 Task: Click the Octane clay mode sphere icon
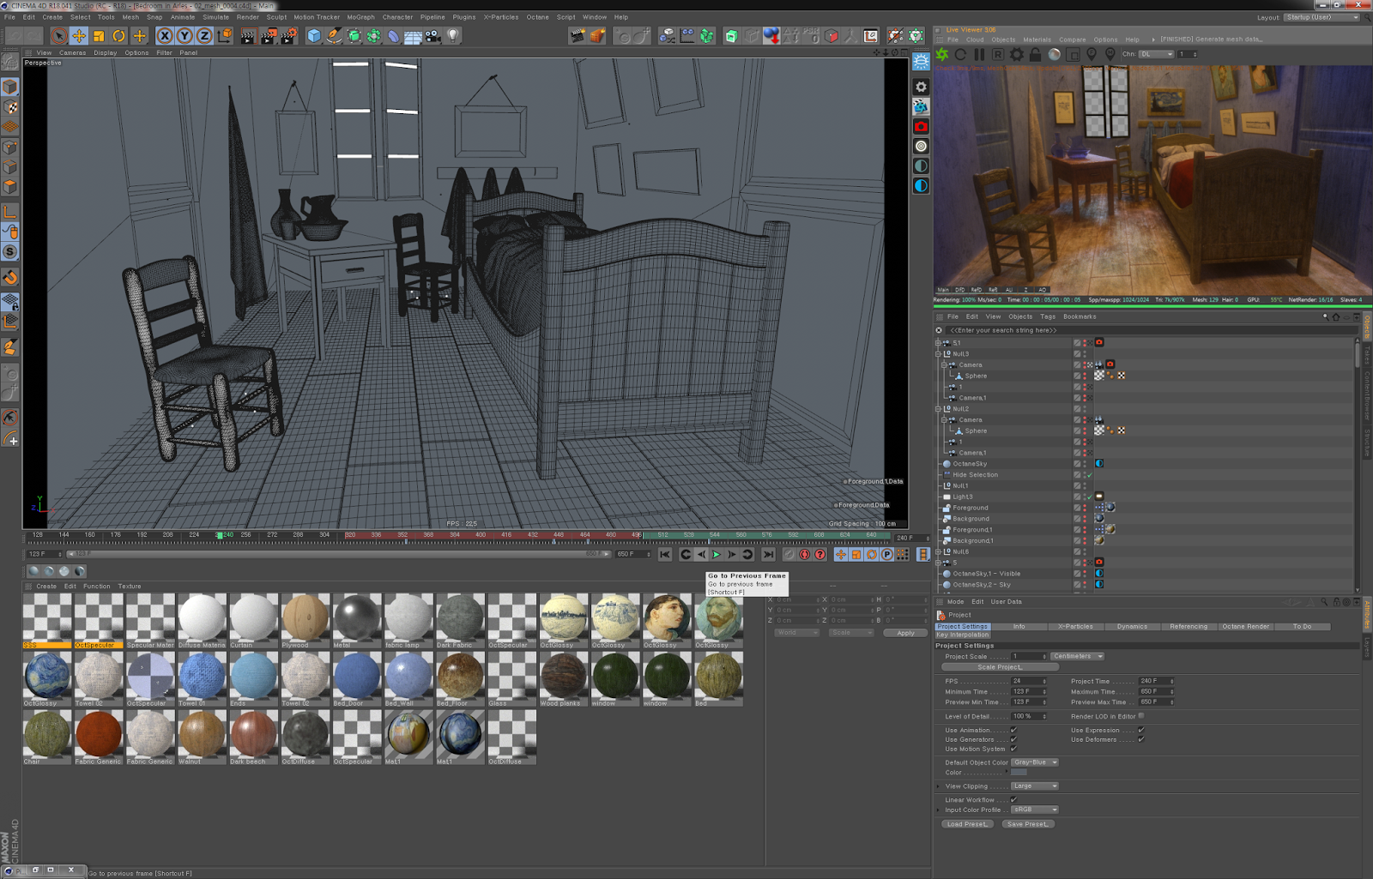tap(1055, 54)
